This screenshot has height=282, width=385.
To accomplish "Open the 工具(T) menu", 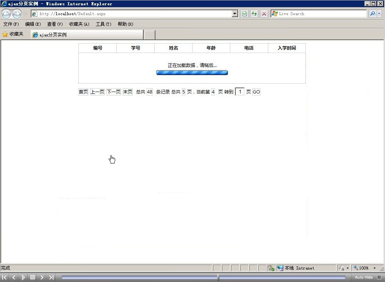I will (x=103, y=24).
